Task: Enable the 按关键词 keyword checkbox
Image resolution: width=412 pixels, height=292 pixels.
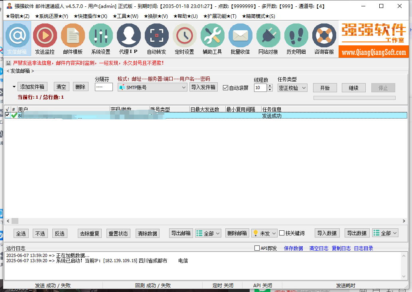Action: (x=282, y=233)
